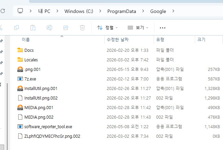Select the Docs folder name
The height and width of the screenshot is (150, 223).
(x=29, y=50)
